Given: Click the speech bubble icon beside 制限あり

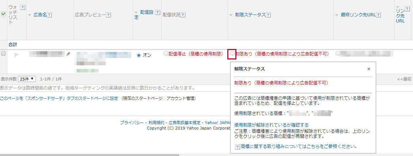Looking at the screenshot, I should 232,54.
